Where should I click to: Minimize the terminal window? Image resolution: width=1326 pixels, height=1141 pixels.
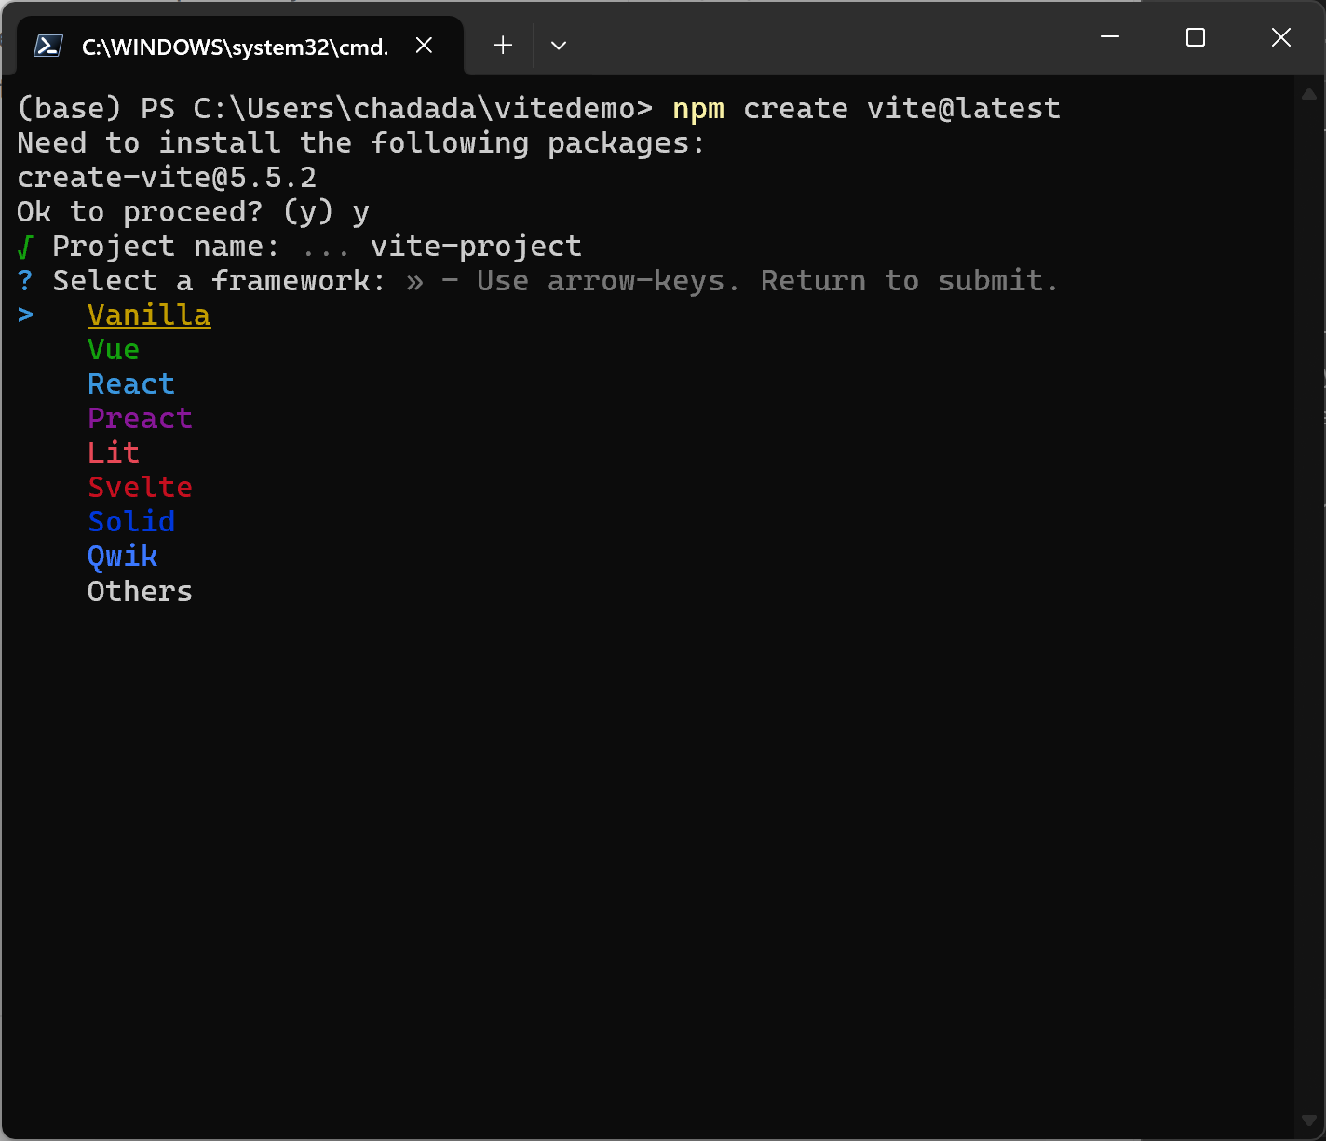coord(1110,37)
